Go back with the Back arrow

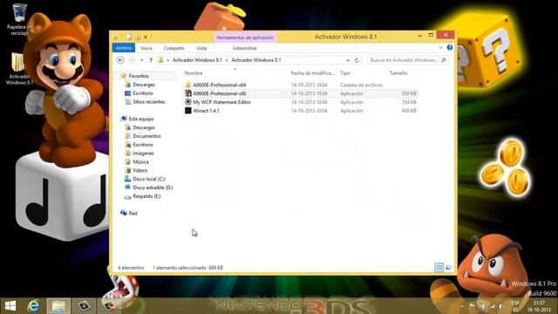pos(120,60)
